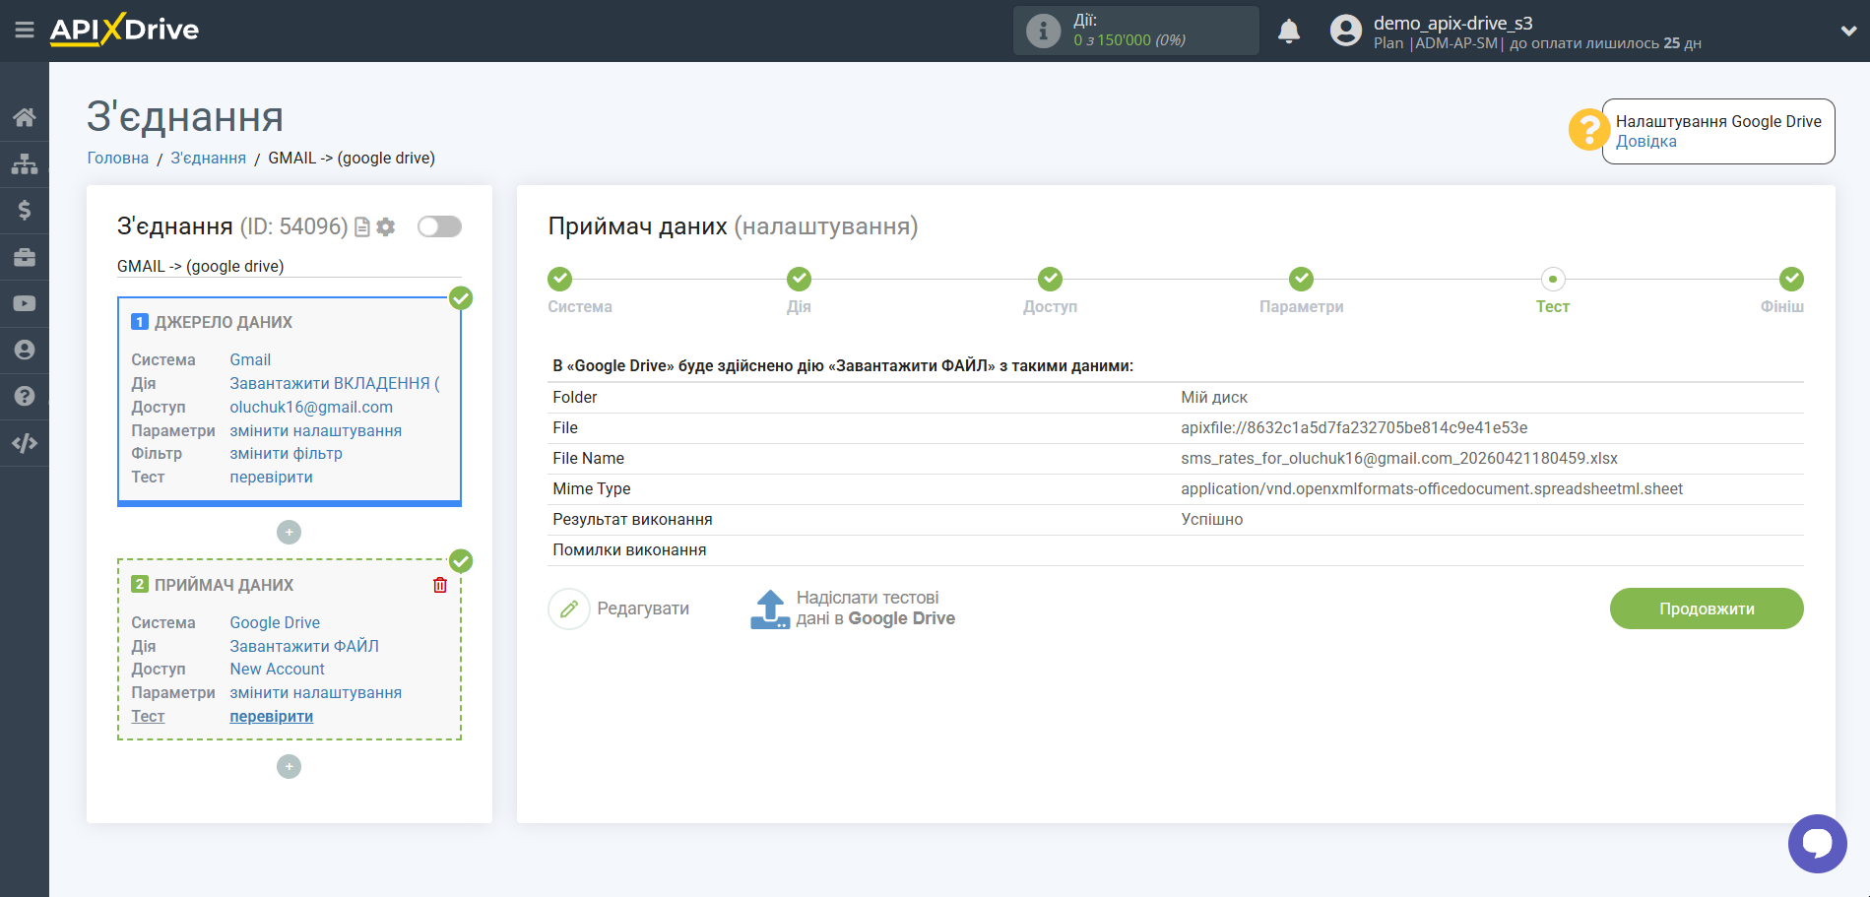Go to З'єднання breadcrumb

(x=208, y=158)
